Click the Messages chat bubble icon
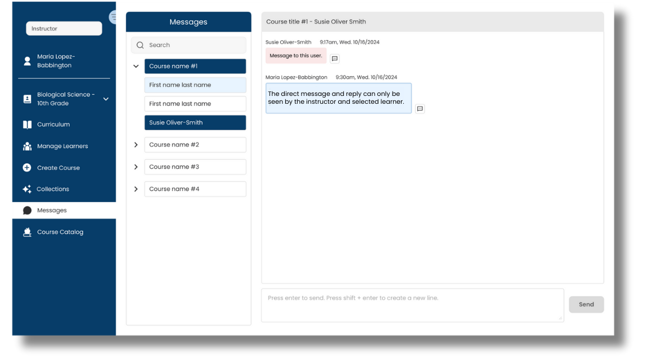This screenshot has height=359, width=647. coord(27,210)
